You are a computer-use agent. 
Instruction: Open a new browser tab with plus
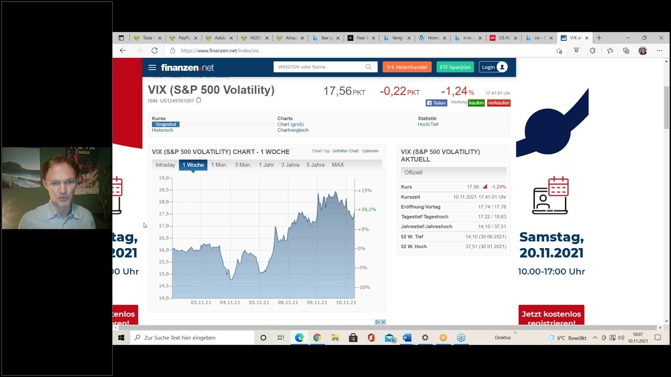[599, 38]
